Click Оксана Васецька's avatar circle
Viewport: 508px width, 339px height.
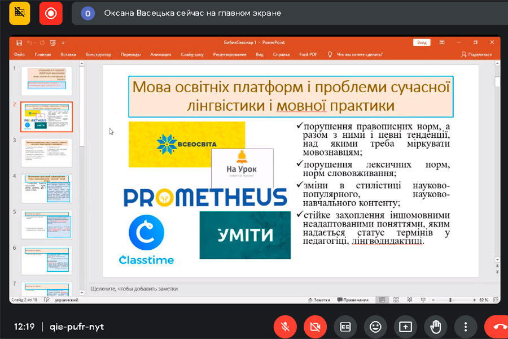point(88,14)
